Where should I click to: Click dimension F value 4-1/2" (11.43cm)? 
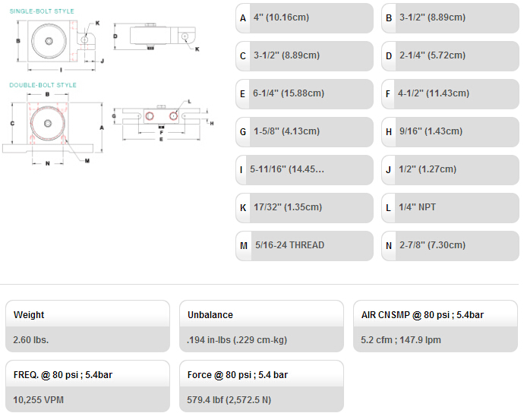(x=434, y=93)
